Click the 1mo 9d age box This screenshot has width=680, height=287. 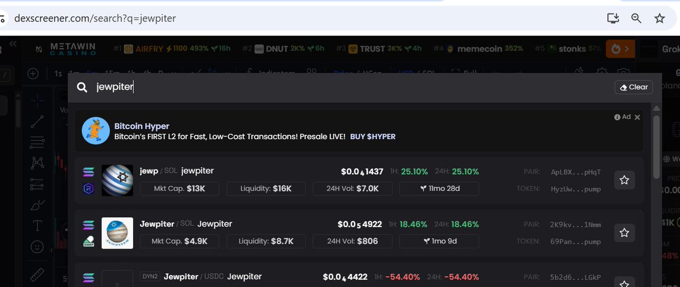(439, 241)
